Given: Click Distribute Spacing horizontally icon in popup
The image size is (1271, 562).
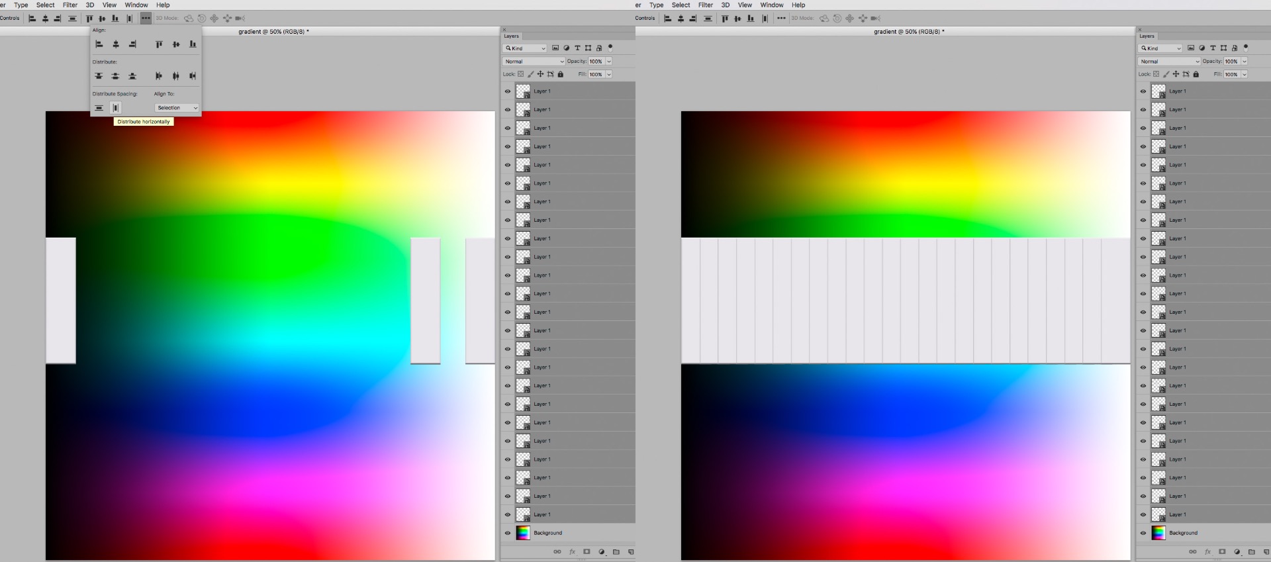Looking at the screenshot, I should (115, 108).
